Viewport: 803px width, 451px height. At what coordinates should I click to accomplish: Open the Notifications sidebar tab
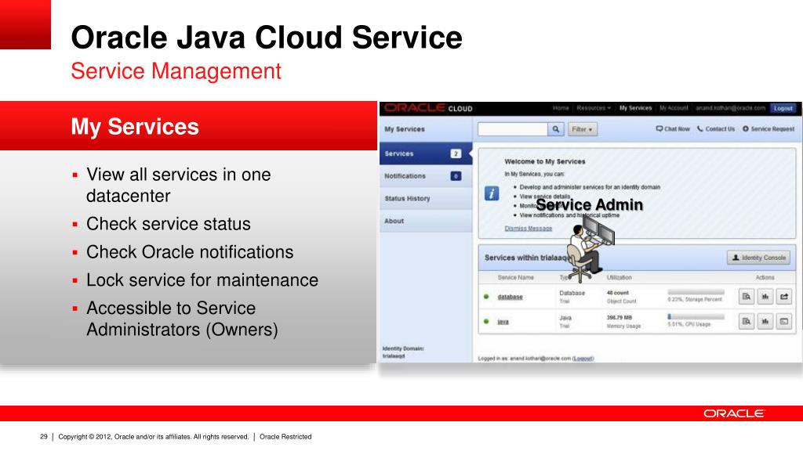tap(425, 176)
